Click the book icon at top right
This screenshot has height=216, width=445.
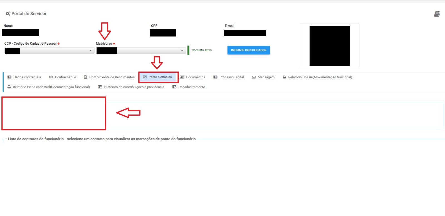(x=437, y=14)
